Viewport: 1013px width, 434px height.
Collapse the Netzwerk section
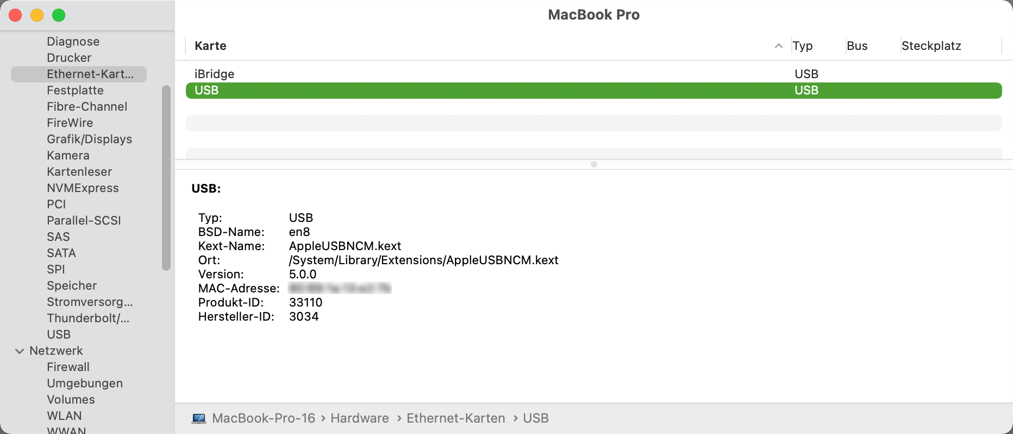point(20,351)
